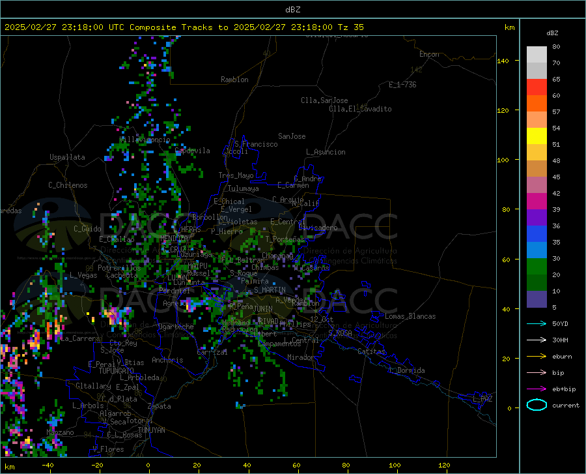Pick the light gray 70-80 dBZ swatch
The height and width of the screenshot is (474, 586).
(x=537, y=55)
